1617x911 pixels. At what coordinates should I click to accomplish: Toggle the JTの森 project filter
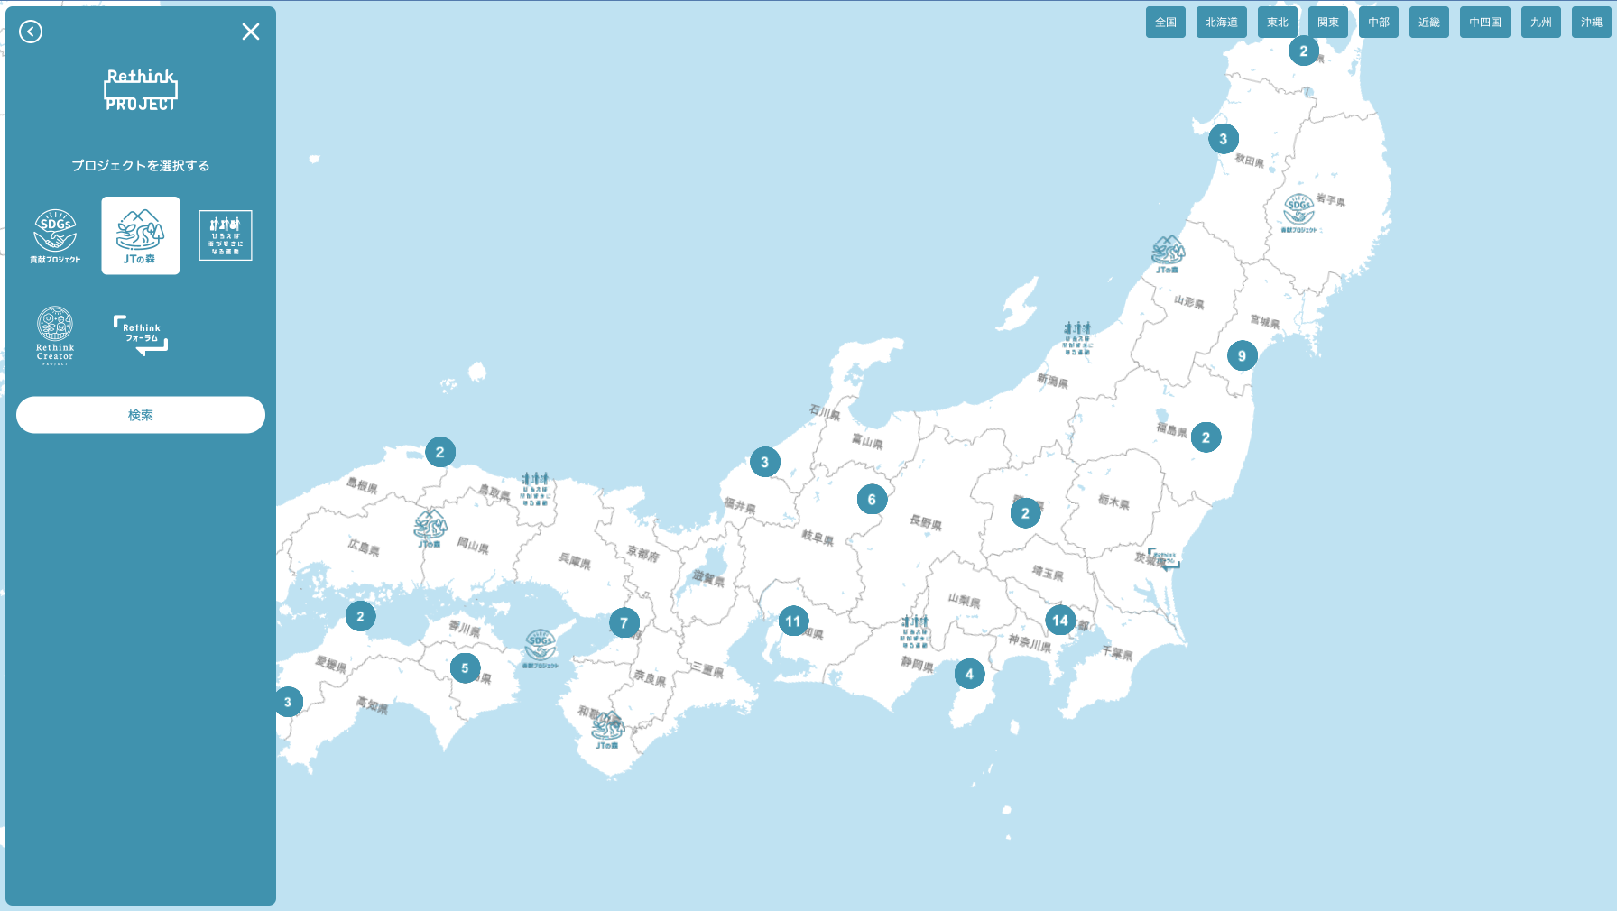[141, 235]
